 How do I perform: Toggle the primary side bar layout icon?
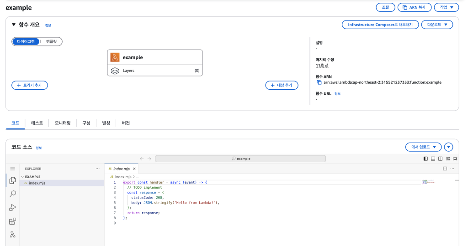[x=426, y=159]
